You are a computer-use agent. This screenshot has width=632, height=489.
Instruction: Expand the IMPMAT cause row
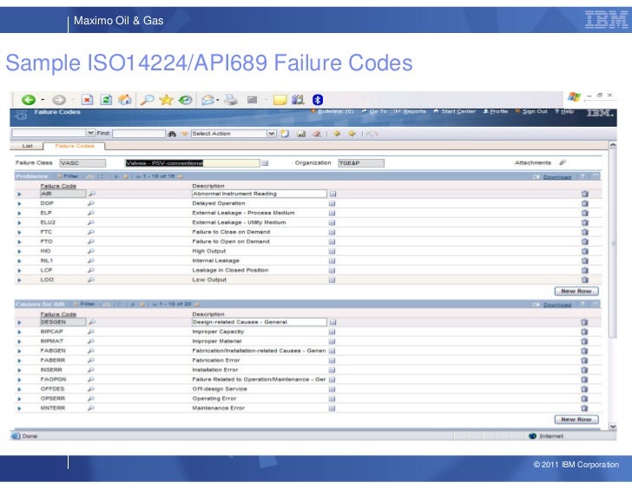tap(19, 342)
